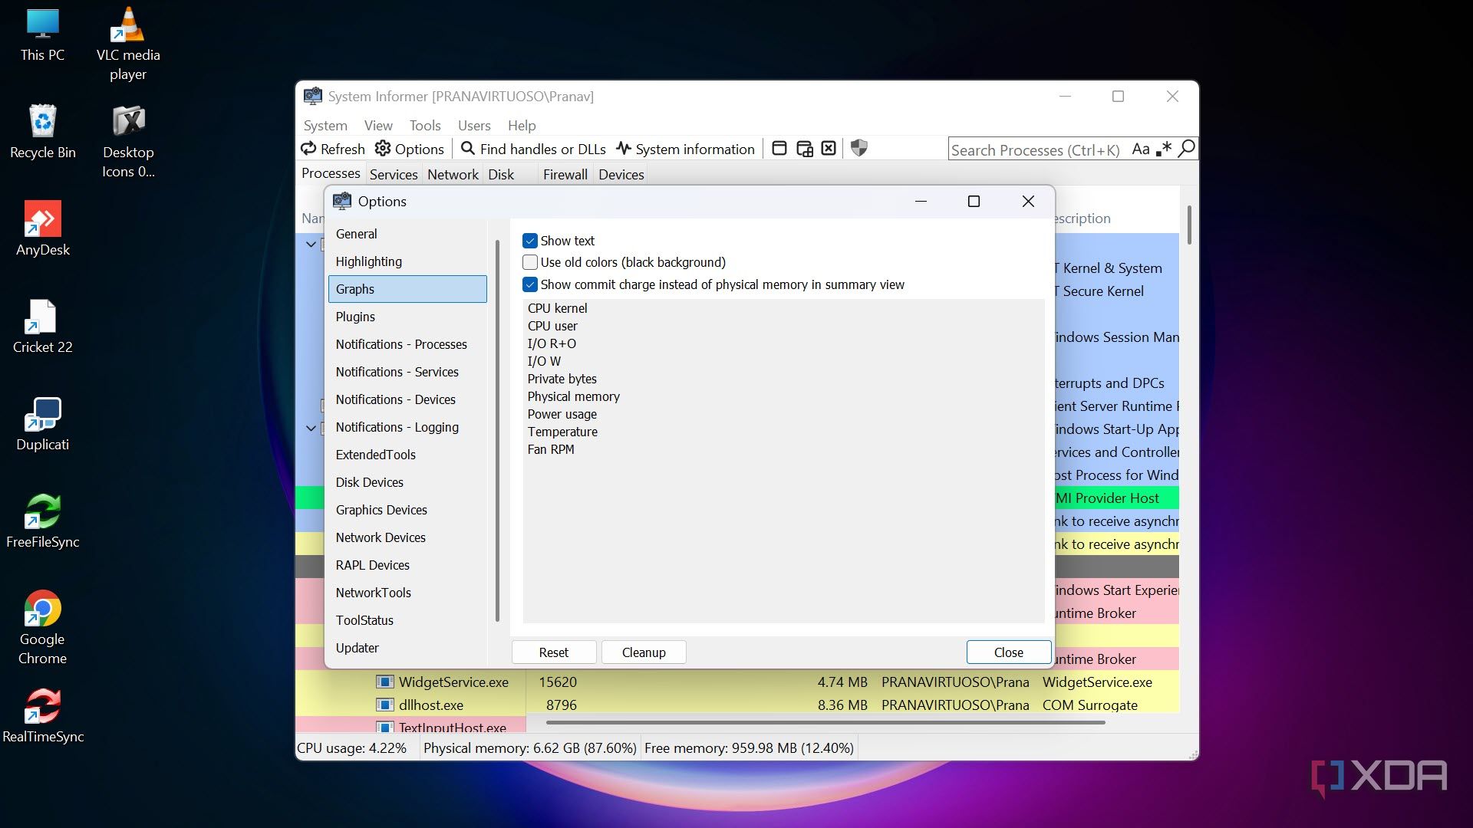Click main window horizontal scrollbar
Screen dimensions: 1473x828
825,722
